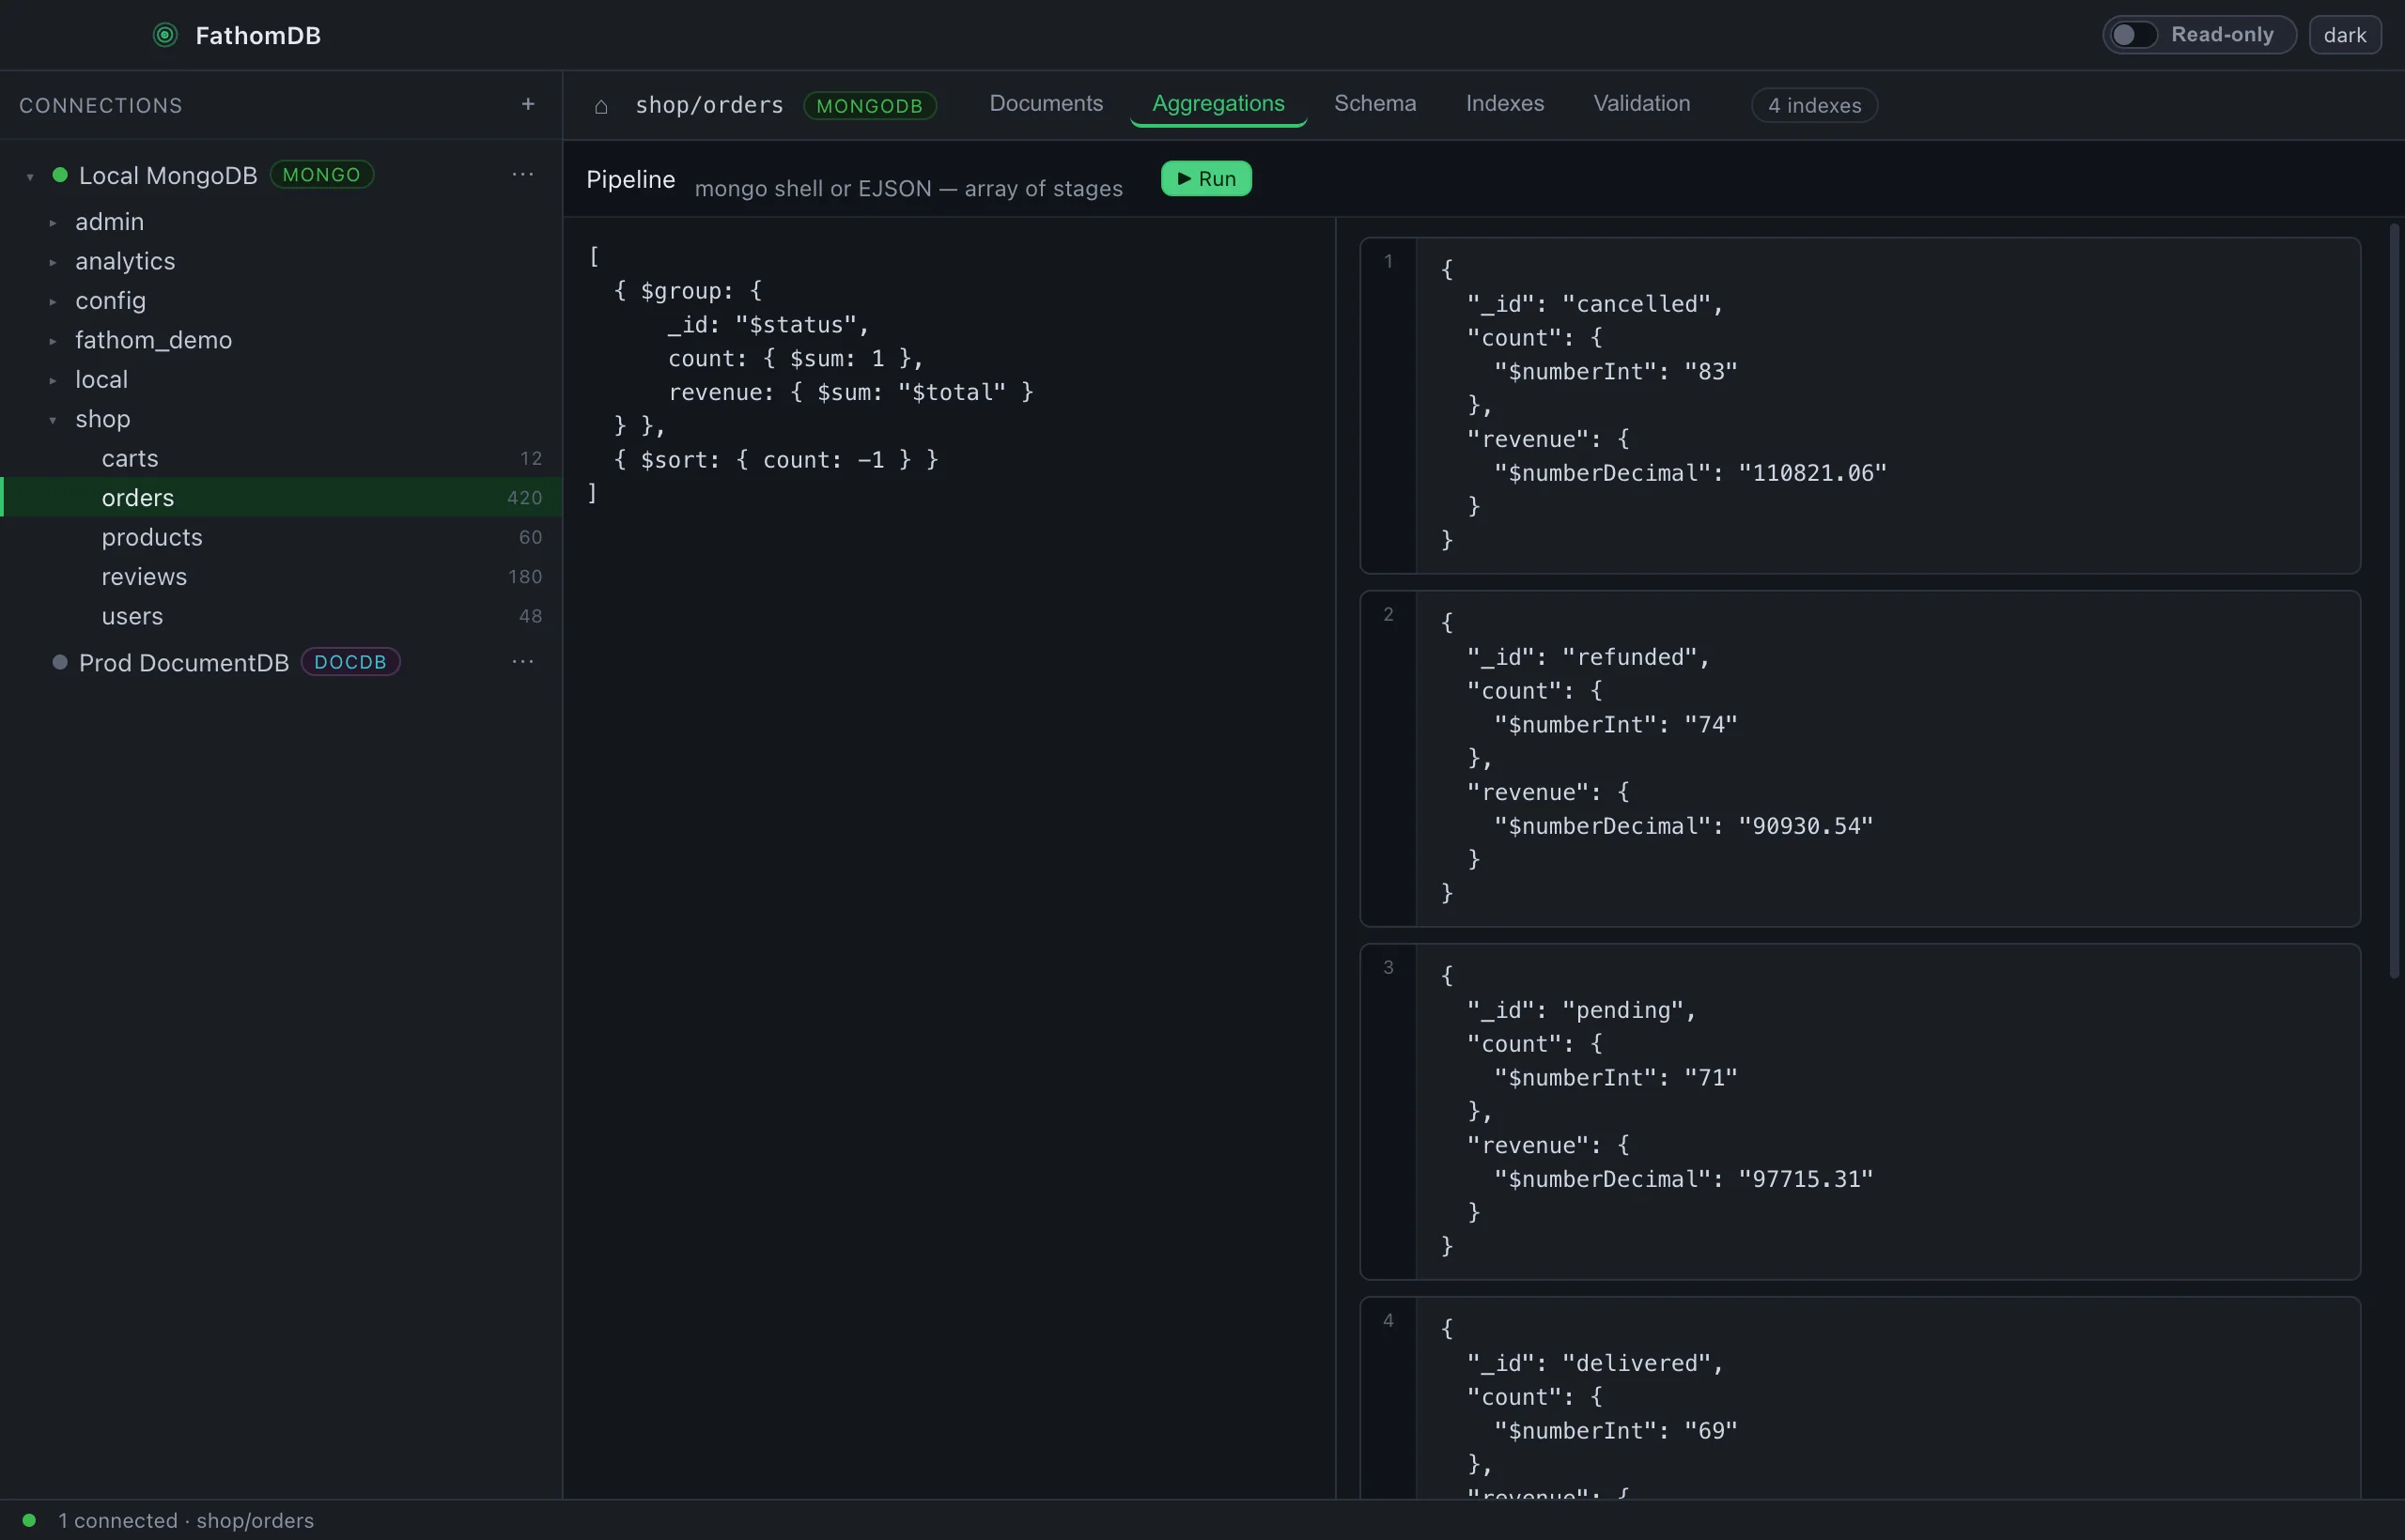This screenshot has height=1540, width=2405.
Task: Expand the local database
Action: coord(53,380)
